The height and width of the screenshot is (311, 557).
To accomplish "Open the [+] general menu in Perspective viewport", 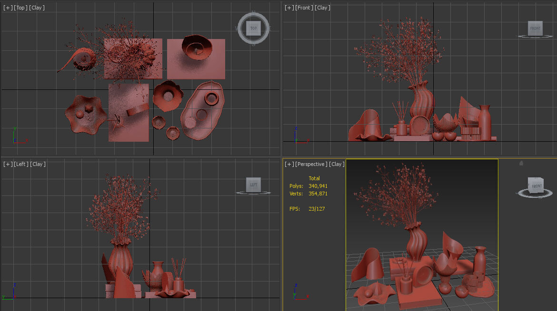I will click(x=289, y=164).
